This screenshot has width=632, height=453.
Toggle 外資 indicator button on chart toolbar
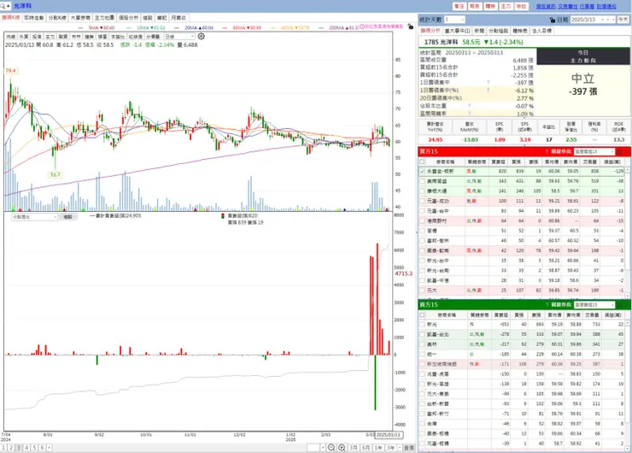[24, 36]
